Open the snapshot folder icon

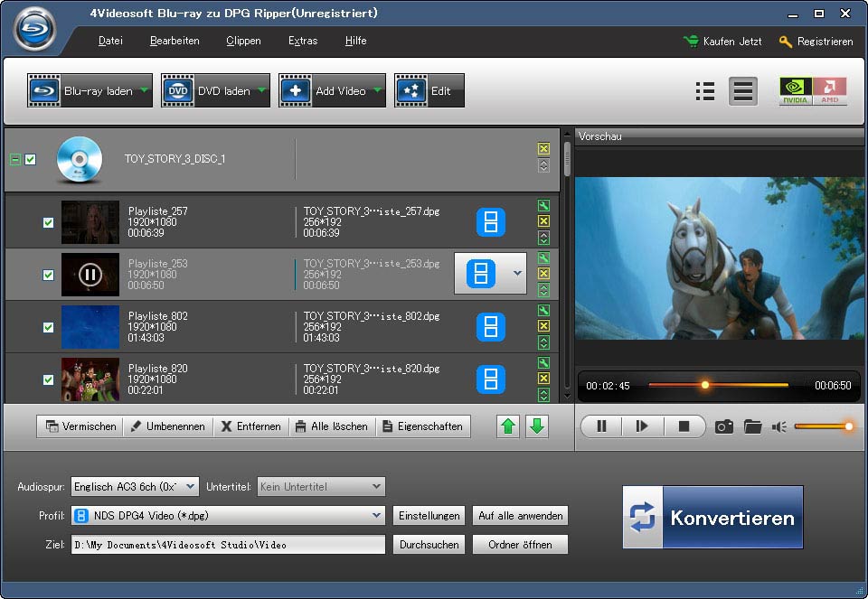point(752,426)
